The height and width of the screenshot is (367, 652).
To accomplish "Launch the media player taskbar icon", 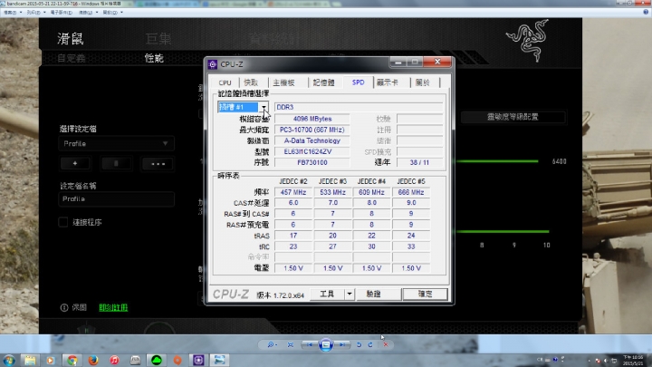I will pos(51,360).
